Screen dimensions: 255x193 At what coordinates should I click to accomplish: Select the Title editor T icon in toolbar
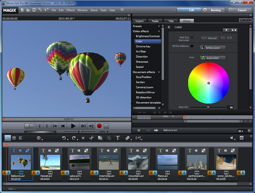(118, 138)
